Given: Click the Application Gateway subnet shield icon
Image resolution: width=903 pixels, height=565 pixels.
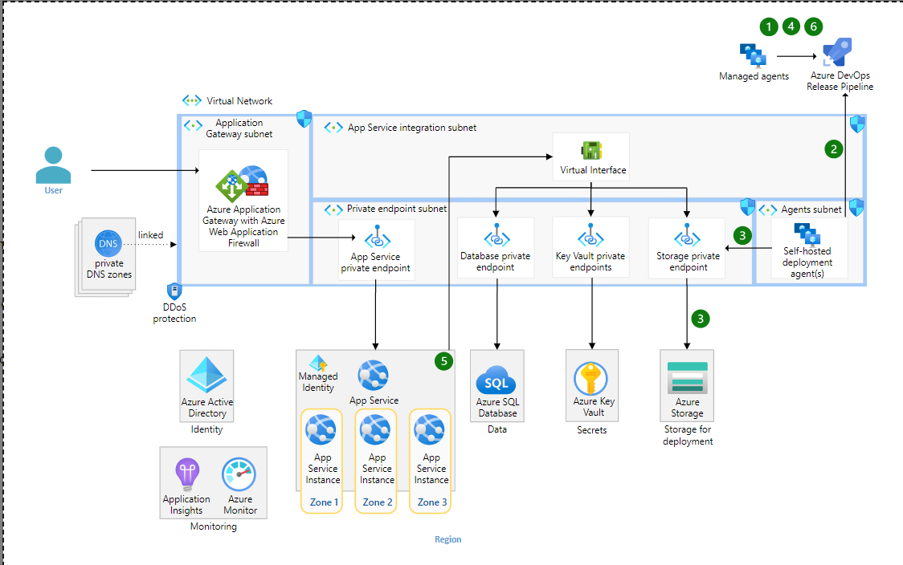Looking at the screenshot, I should coord(304,119).
